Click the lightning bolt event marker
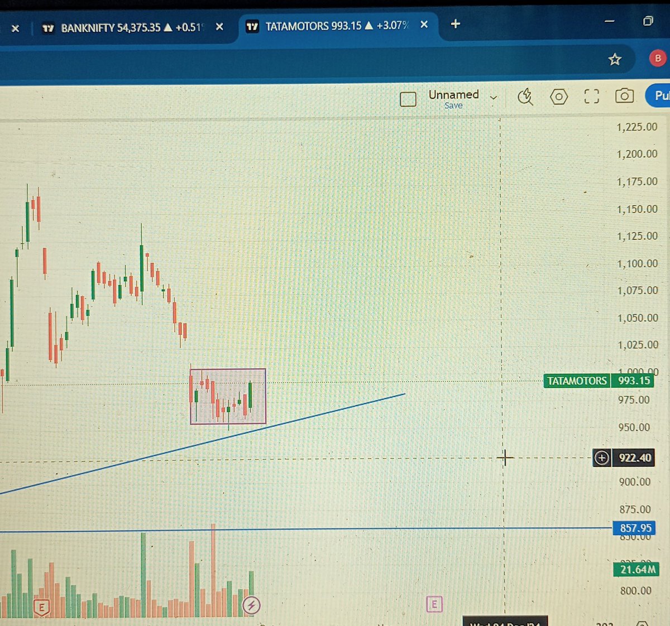 [251, 604]
